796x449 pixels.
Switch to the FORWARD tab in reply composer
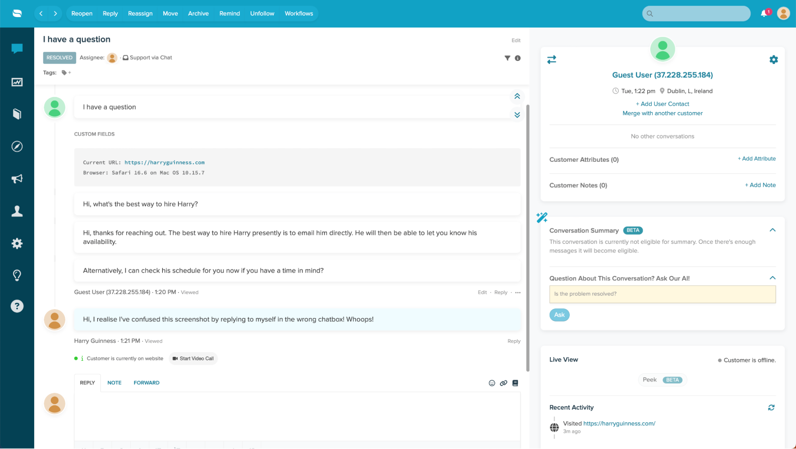point(147,382)
